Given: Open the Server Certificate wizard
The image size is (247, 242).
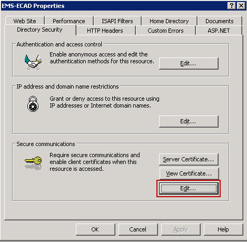Looking at the screenshot, I should click(x=189, y=159).
